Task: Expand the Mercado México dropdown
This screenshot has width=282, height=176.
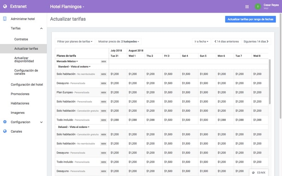Action: point(67,61)
